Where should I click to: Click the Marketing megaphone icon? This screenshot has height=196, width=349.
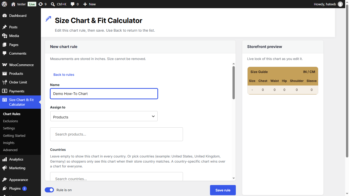[5, 168]
